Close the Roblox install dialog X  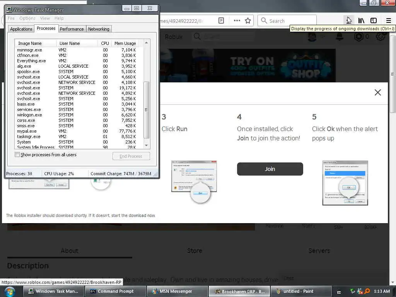coord(377,92)
